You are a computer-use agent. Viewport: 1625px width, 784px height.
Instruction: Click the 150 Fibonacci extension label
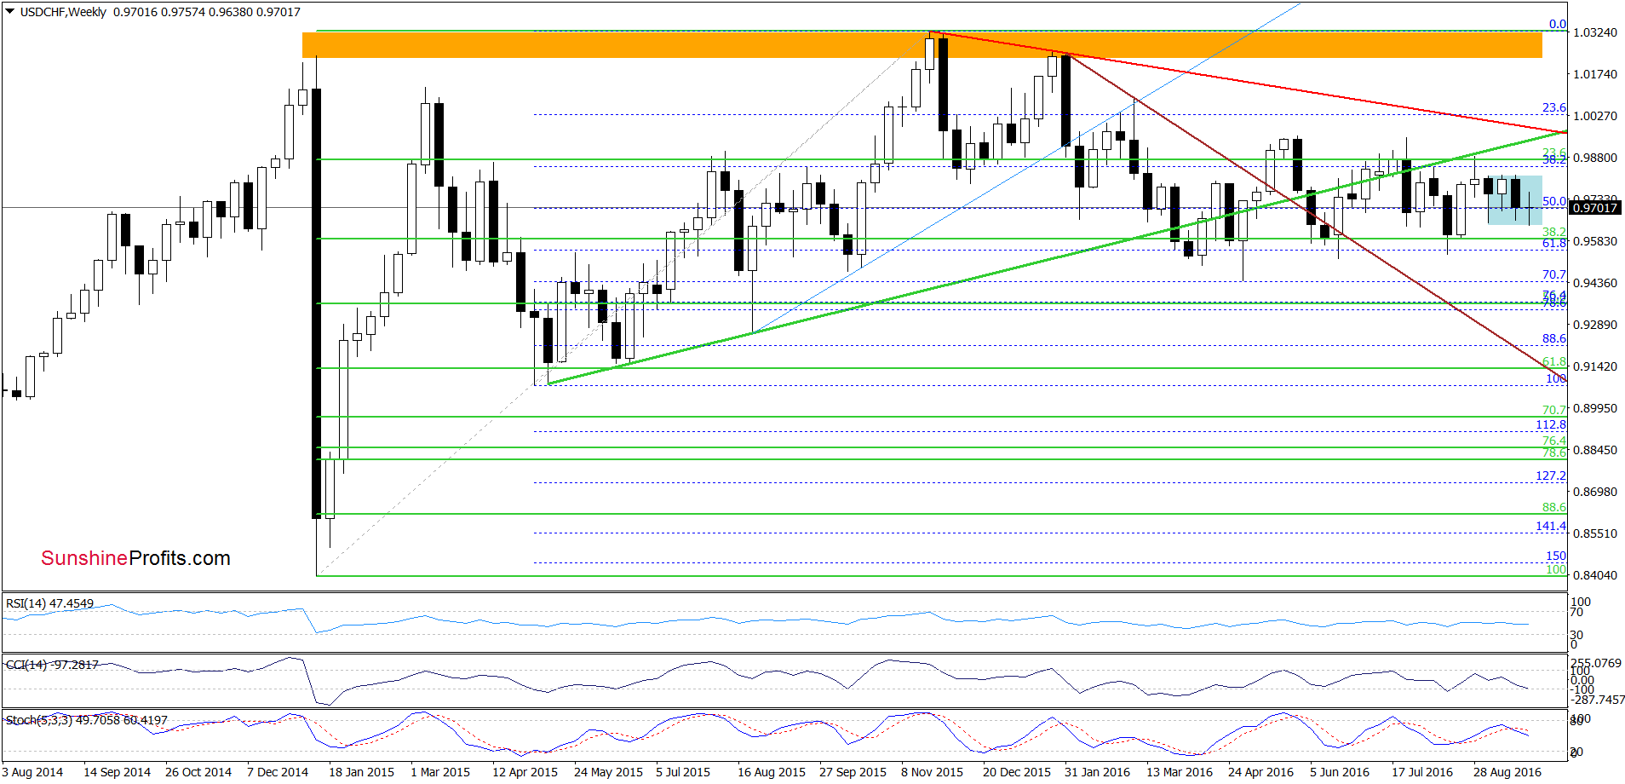point(1556,556)
